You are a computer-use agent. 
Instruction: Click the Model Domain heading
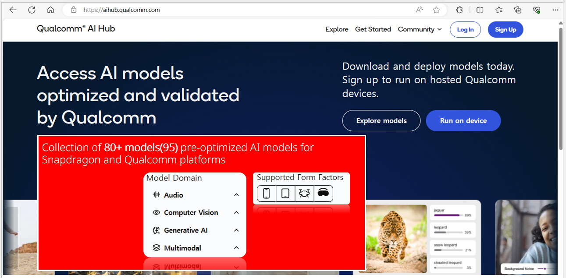tap(174, 178)
